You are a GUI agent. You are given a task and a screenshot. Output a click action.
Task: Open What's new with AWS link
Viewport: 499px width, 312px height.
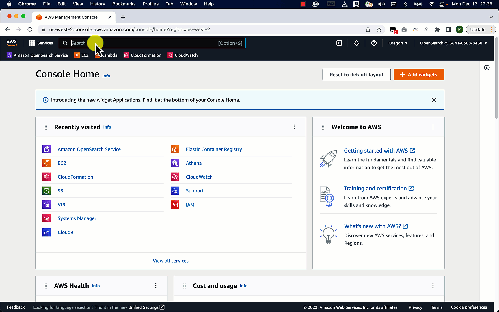376,226
